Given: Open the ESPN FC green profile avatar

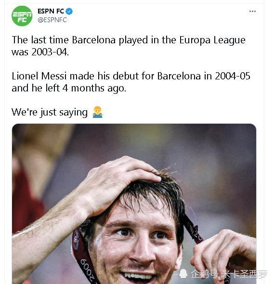Looking at the screenshot, I should tap(22, 16).
